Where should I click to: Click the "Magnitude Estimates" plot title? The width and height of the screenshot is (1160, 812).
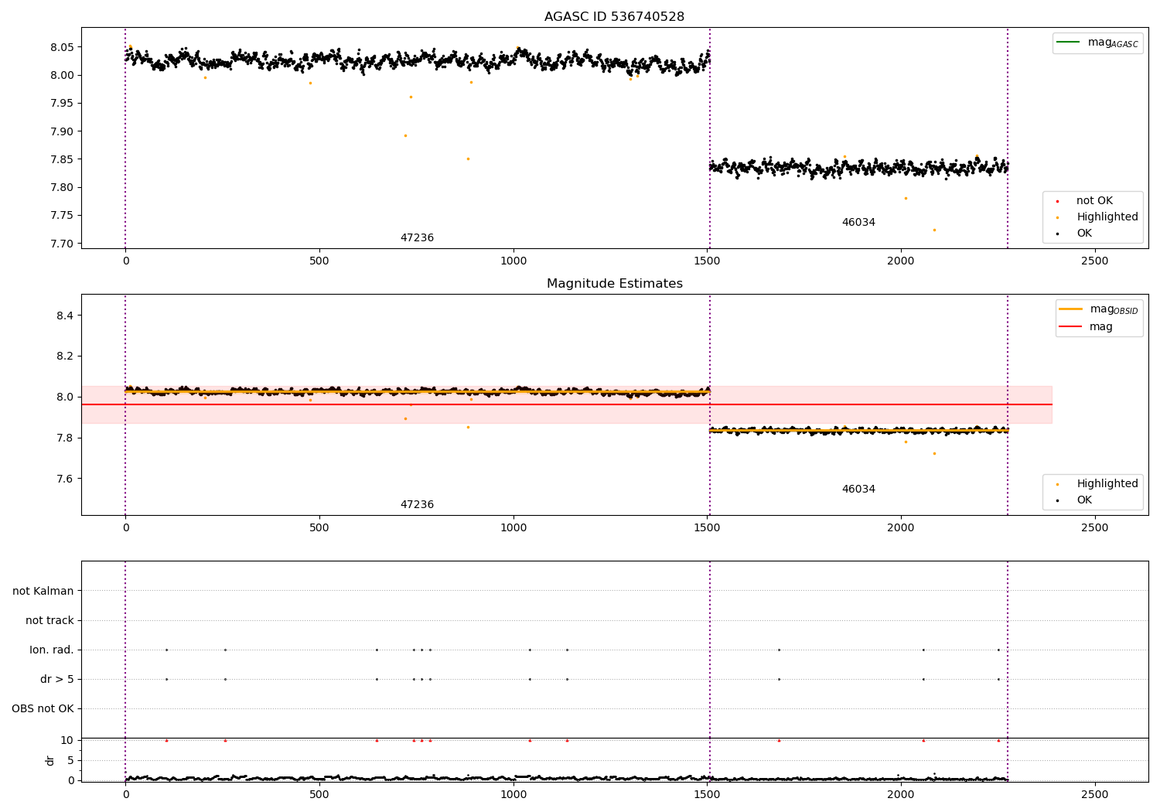tap(614, 284)
